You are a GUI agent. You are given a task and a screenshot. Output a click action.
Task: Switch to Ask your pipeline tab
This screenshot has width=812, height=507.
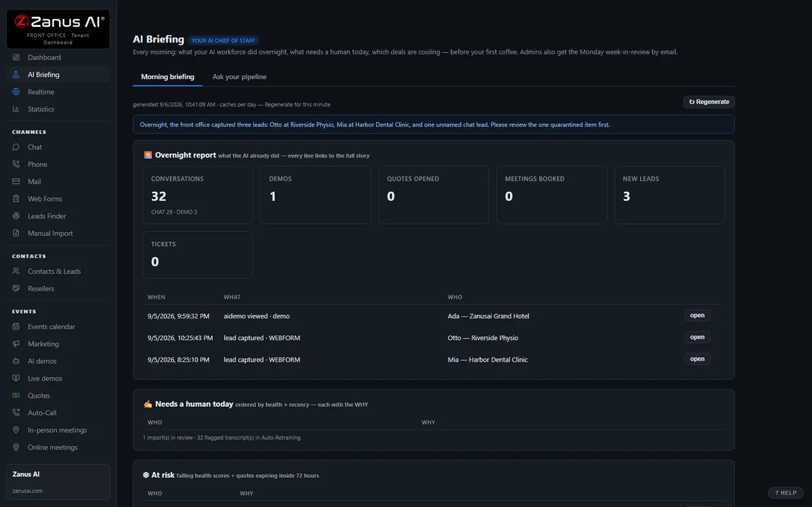tap(240, 76)
